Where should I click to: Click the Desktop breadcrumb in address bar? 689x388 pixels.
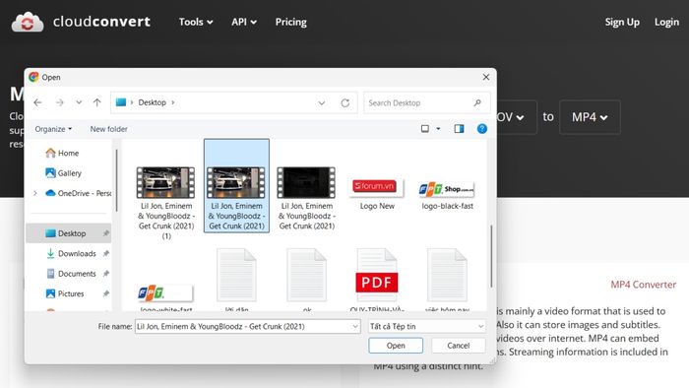(152, 102)
